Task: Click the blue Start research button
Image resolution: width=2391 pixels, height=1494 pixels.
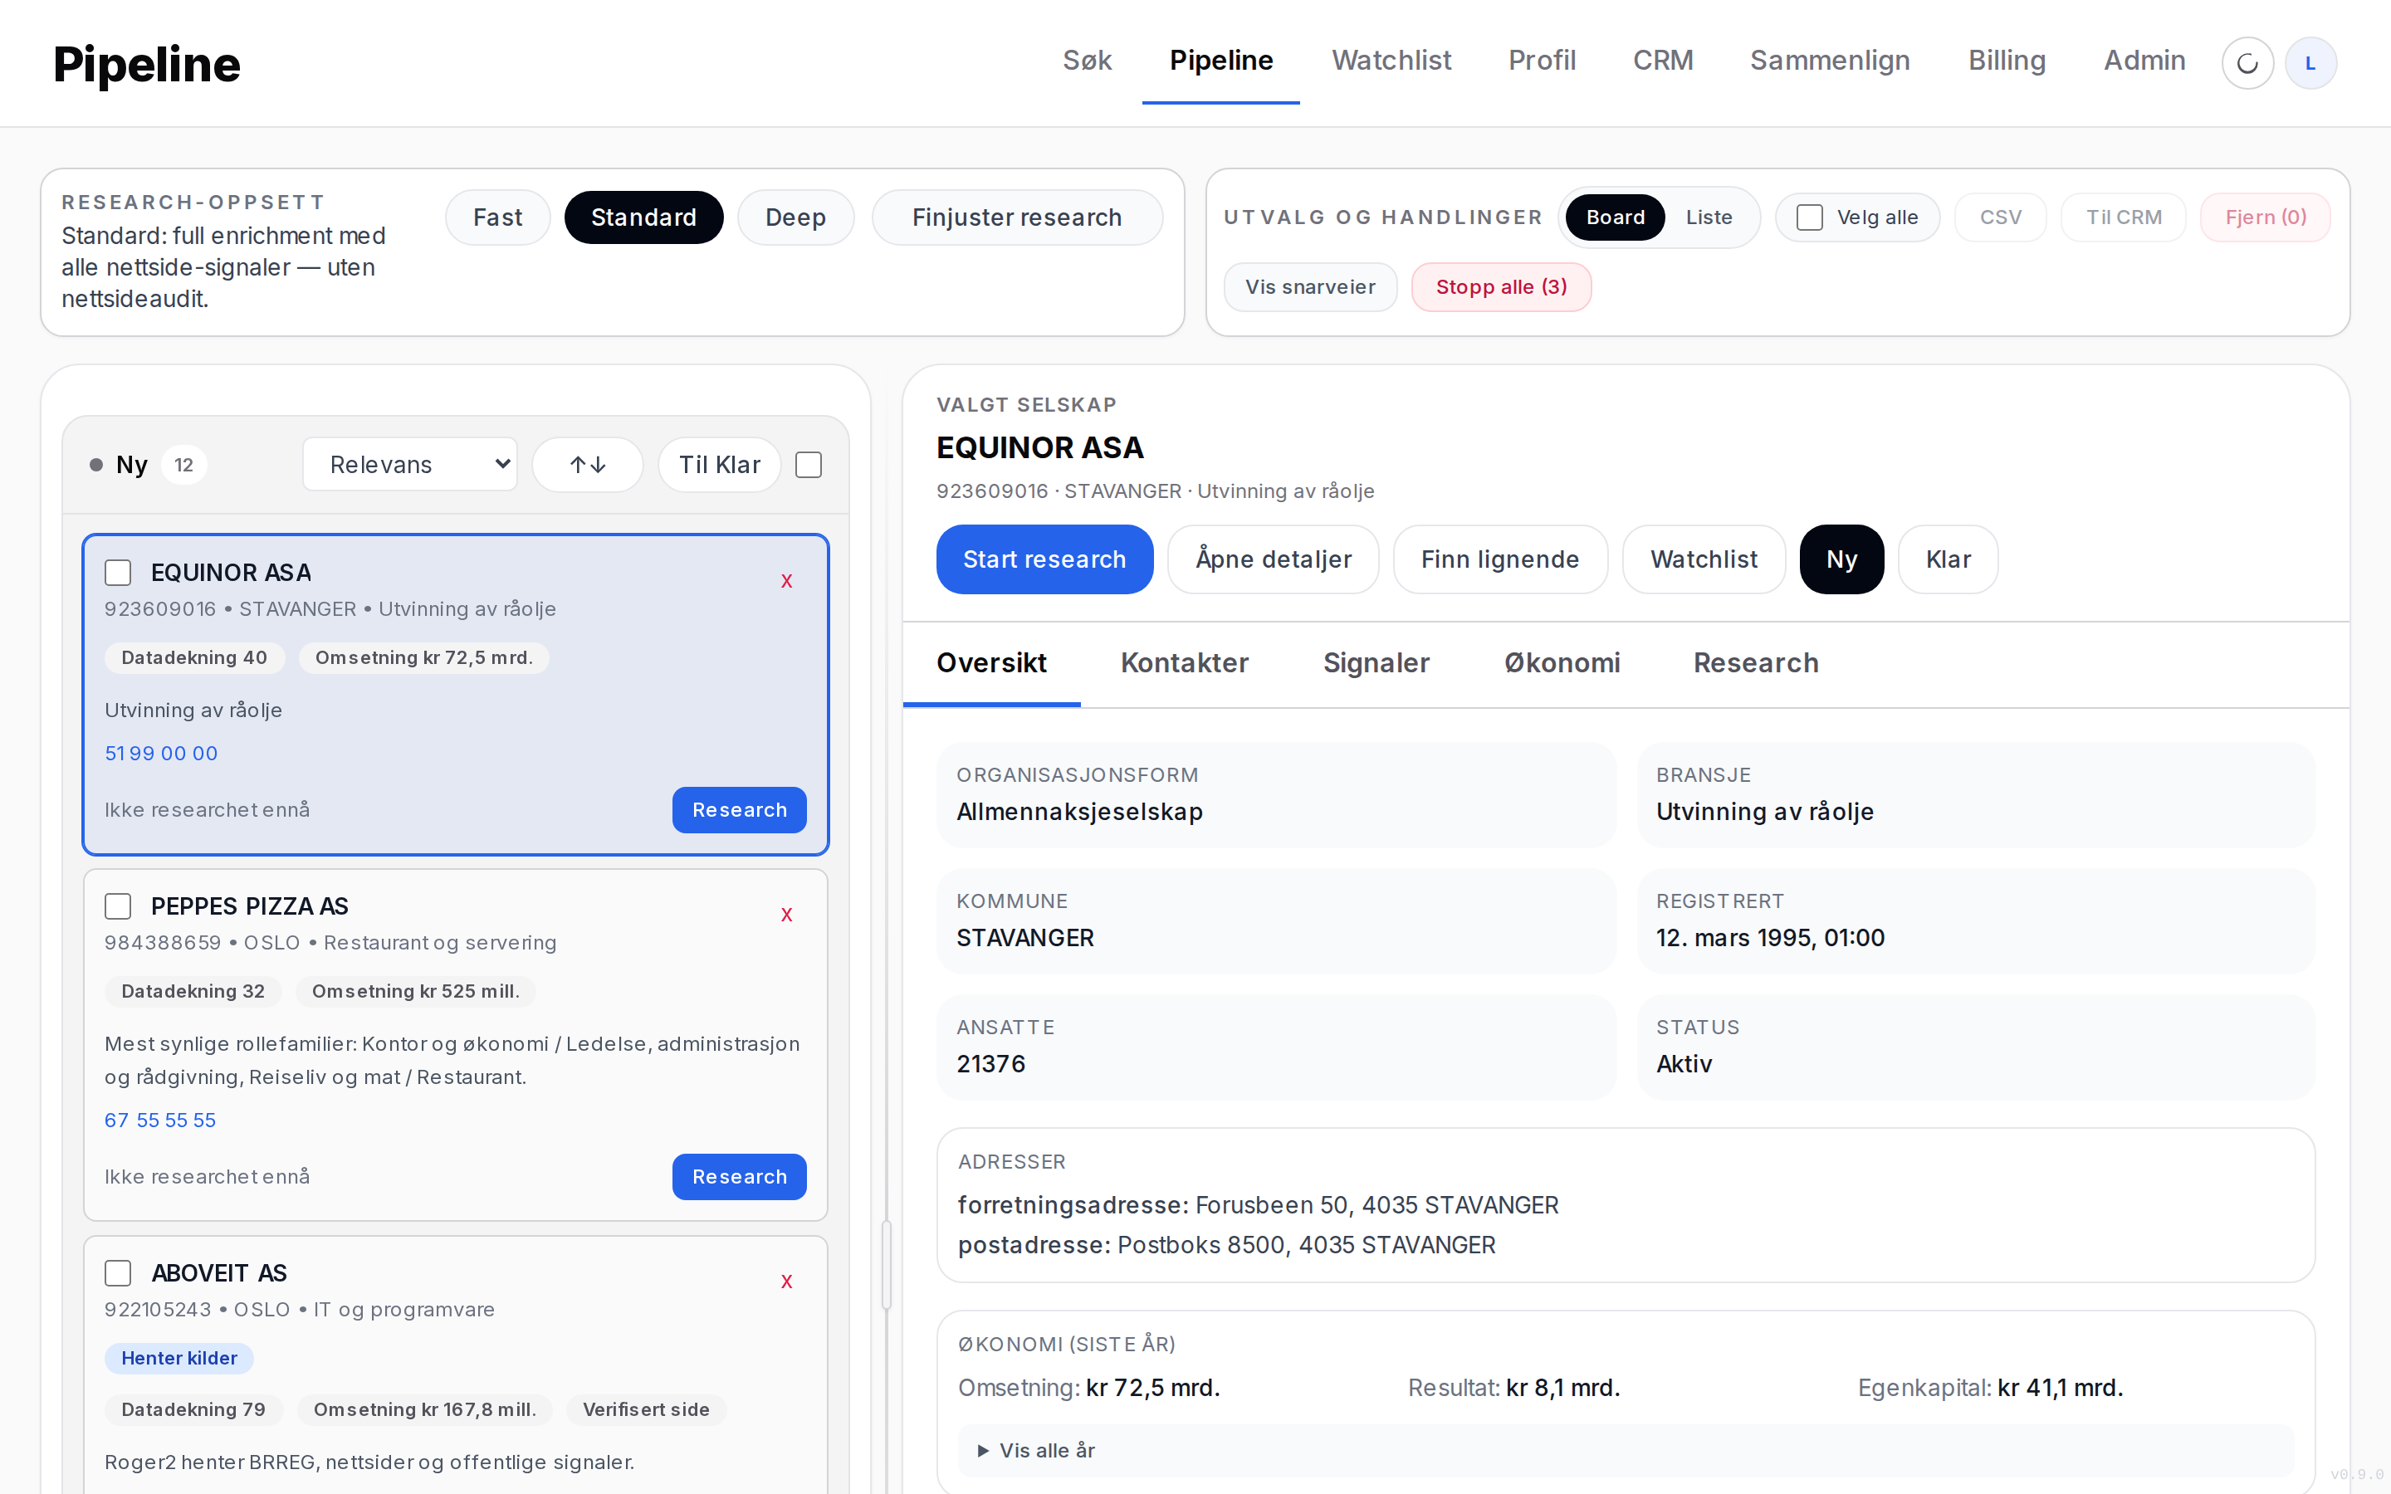Action: (1044, 559)
